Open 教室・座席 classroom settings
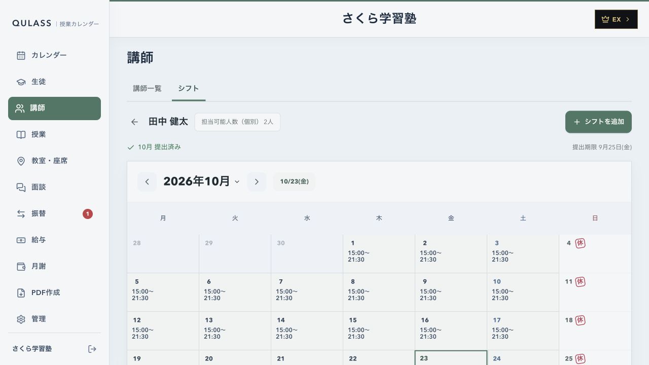 54,161
